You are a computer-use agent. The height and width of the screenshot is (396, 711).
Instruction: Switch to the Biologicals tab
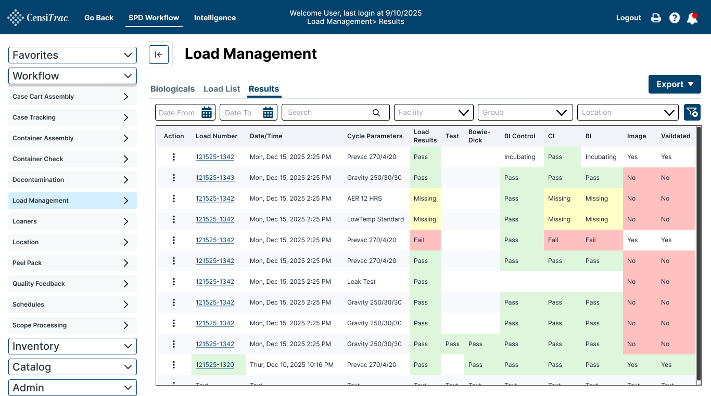coord(172,89)
